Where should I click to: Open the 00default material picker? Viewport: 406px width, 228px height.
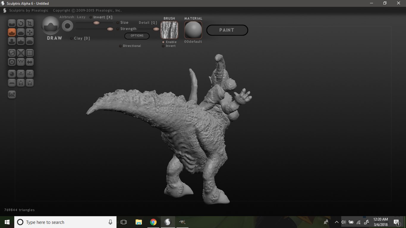point(193,30)
